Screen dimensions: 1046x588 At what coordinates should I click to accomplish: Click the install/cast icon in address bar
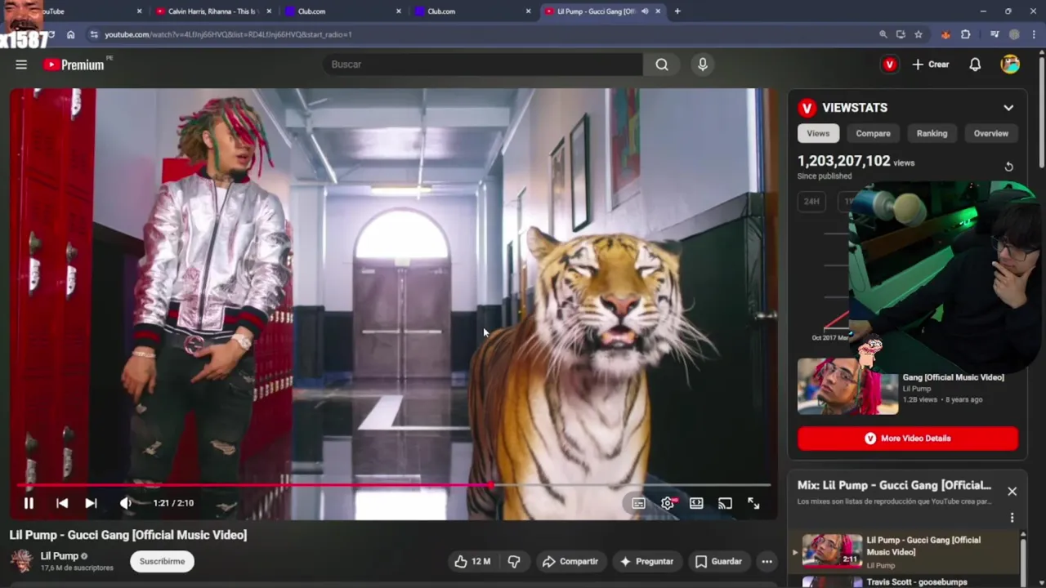[x=901, y=34]
